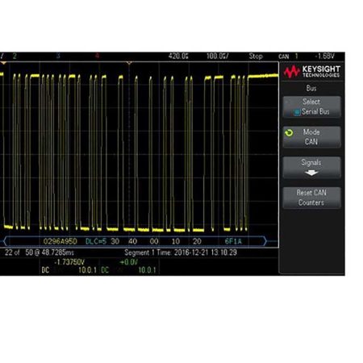Toggle the blue Serial Bus indicator box
The height and width of the screenshot is (363, 363).
[297, 112]
